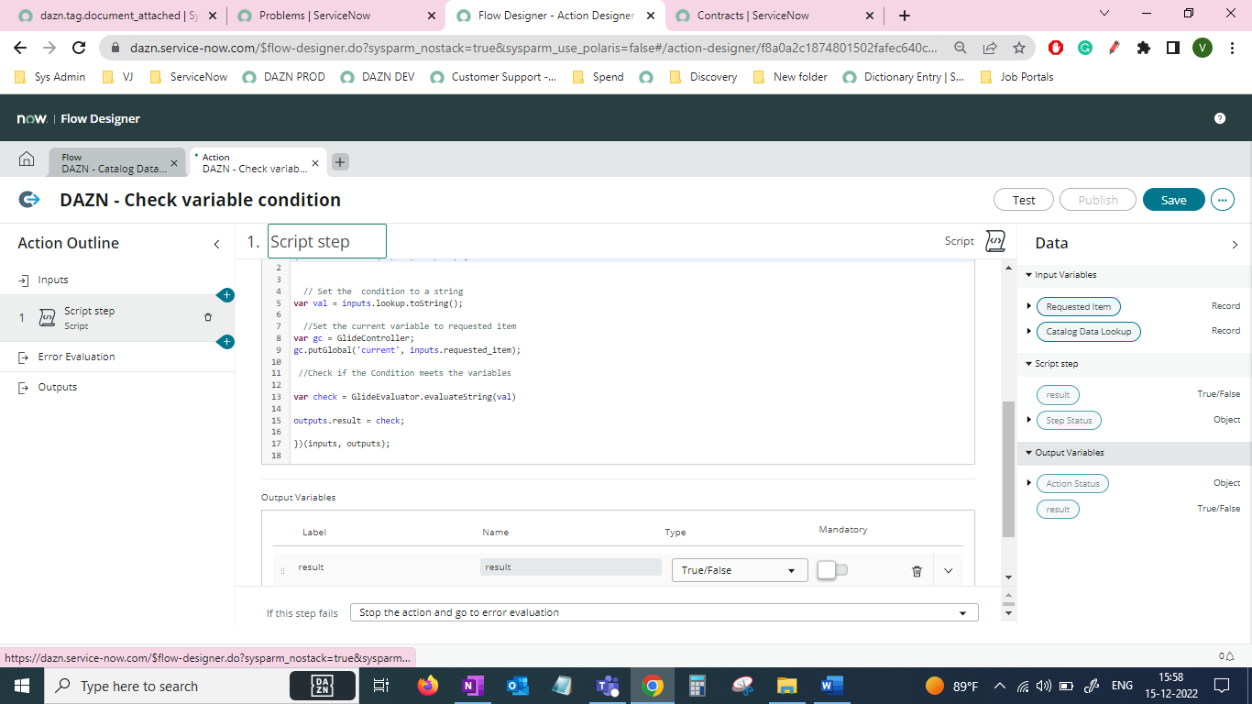This screenshot has width=1252, height=704.
Task: Open Microsoft Teams from taskbar
Action: pos(608,686)
